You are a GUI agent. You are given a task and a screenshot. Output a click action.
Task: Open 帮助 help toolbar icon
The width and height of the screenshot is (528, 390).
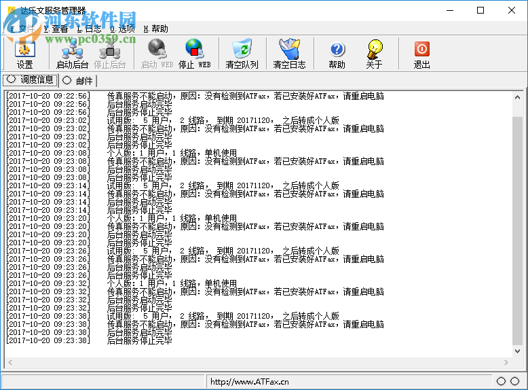[337, 54]
